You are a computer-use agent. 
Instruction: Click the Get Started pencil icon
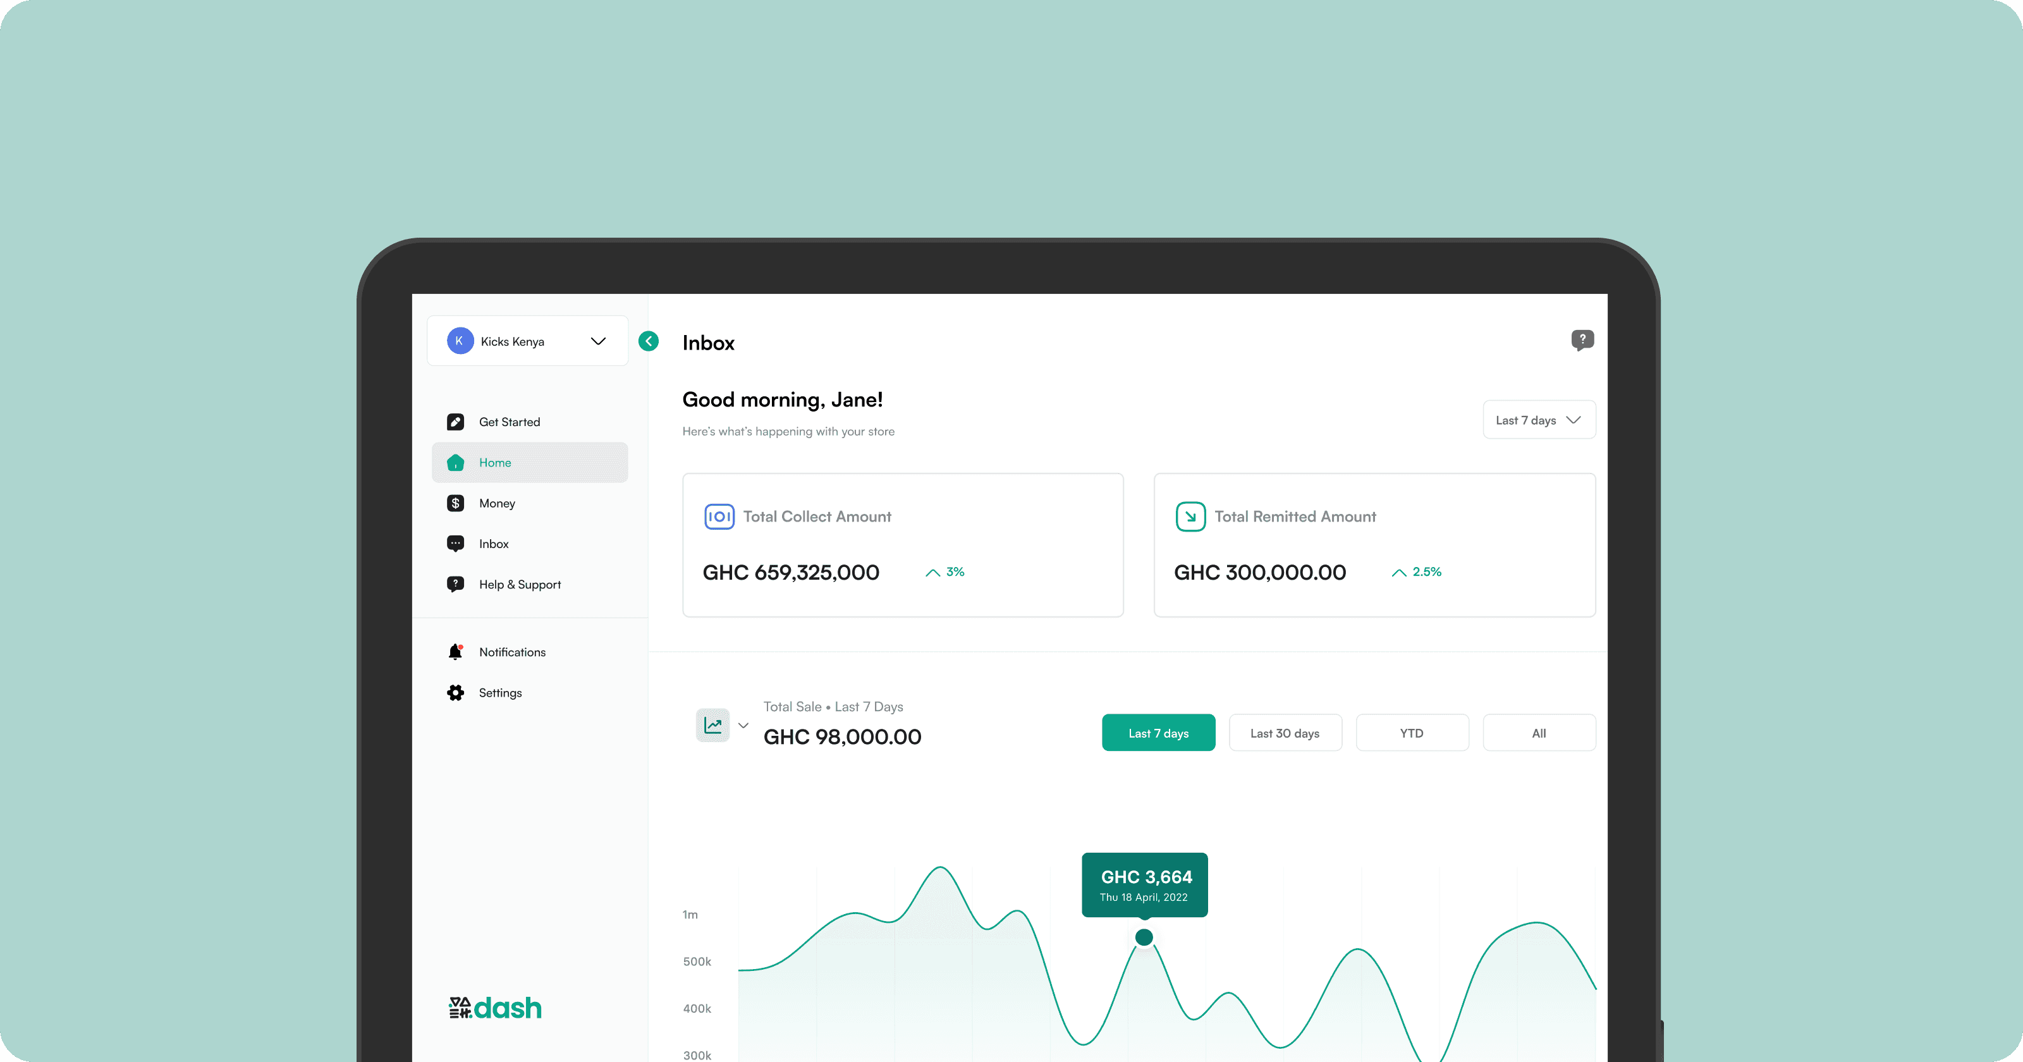pos(455,422)
